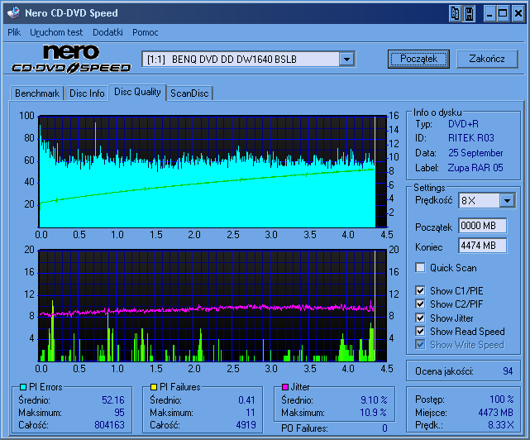
Task: Click the greyed Show Write Speed checkbox
Action: click(420, 345)
